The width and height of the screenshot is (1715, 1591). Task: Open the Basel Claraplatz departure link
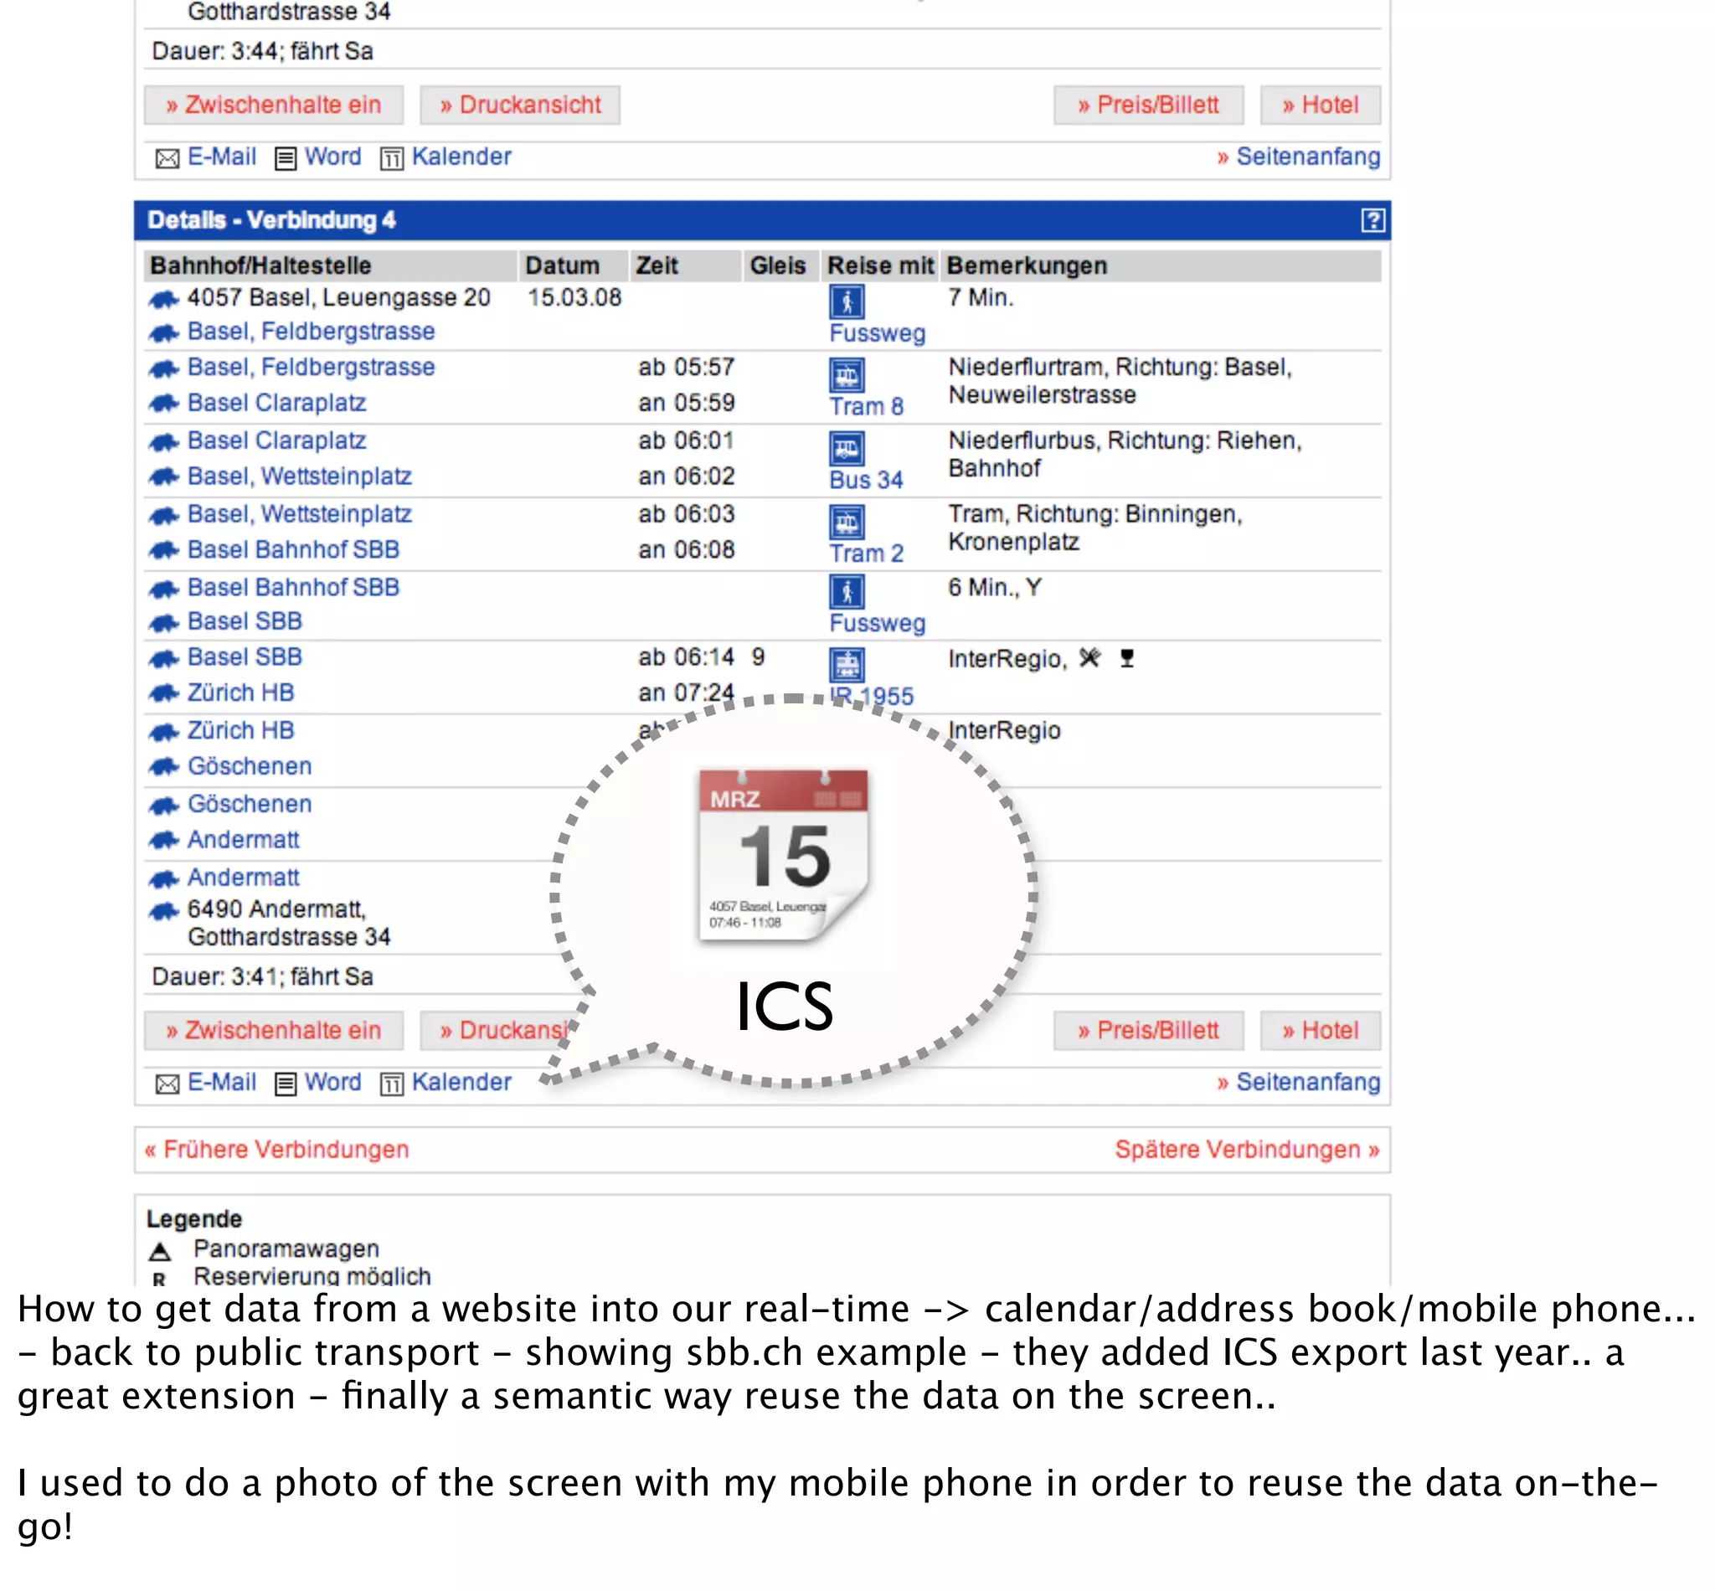276,440
